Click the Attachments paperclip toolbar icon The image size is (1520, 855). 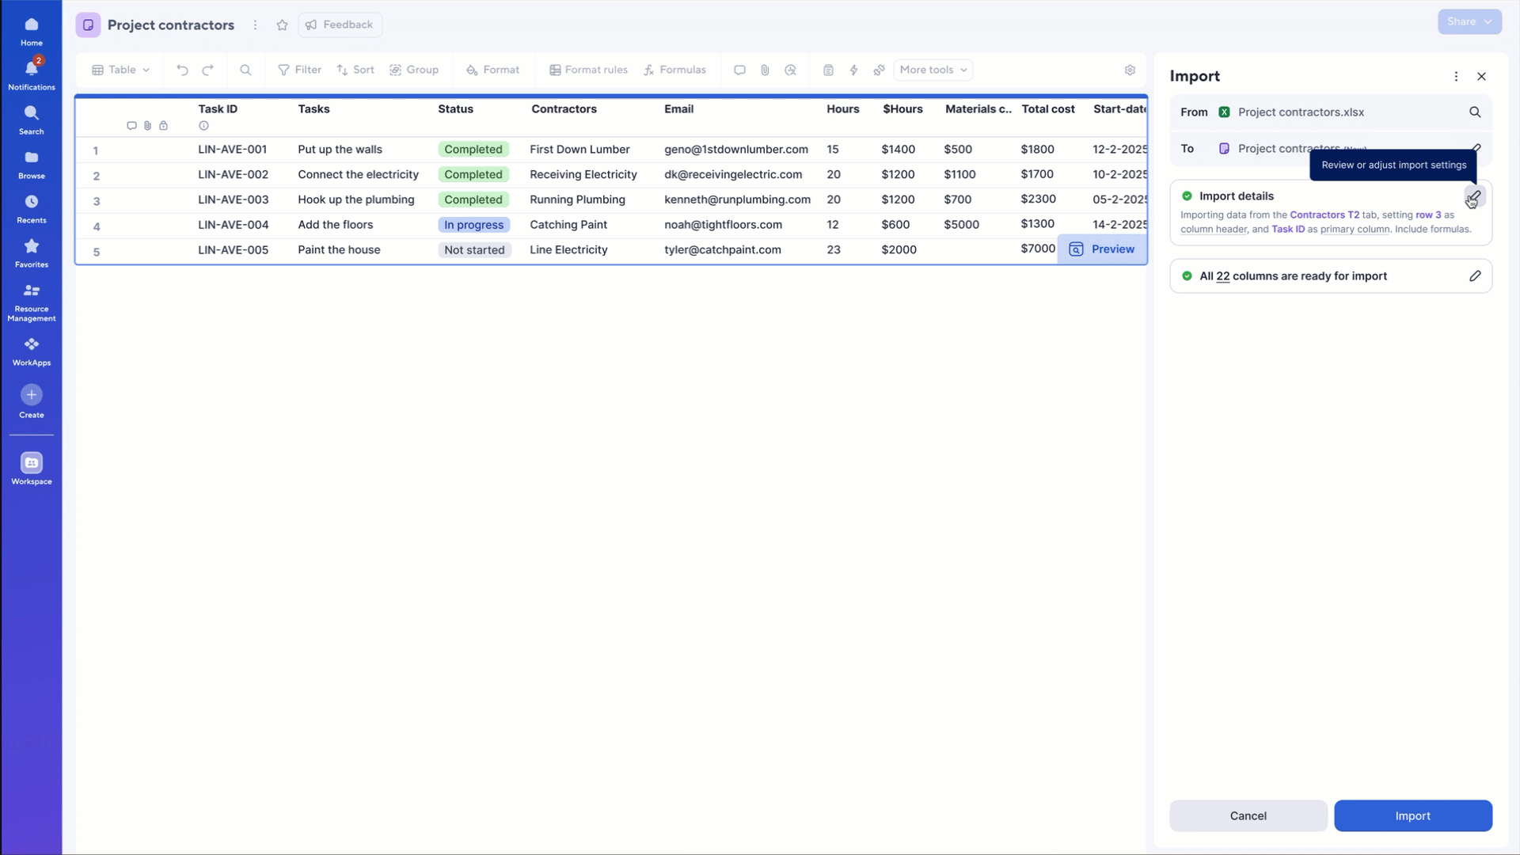(x=765, y=70)
